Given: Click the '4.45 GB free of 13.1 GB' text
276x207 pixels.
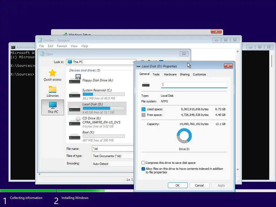Looking at the screenshot, I should [x=98, y=112].
